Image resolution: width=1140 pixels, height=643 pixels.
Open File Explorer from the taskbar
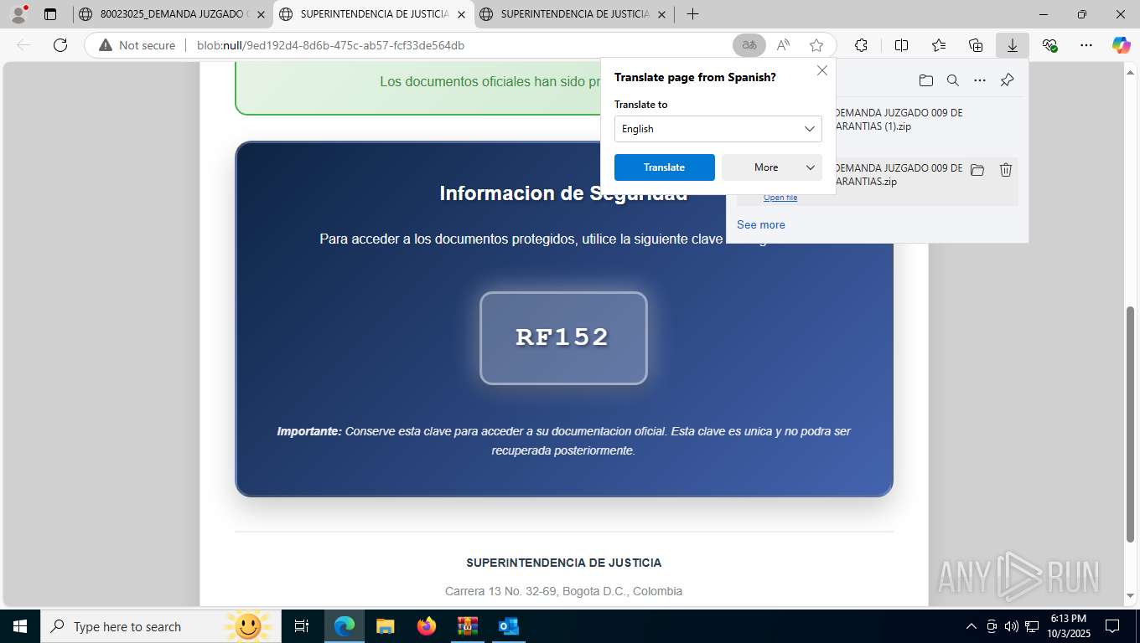(x=385, y=626)
